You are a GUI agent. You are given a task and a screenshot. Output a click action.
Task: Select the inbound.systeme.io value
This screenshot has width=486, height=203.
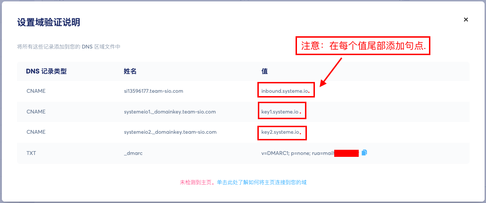pyautogui.click(x=285, y=92)
